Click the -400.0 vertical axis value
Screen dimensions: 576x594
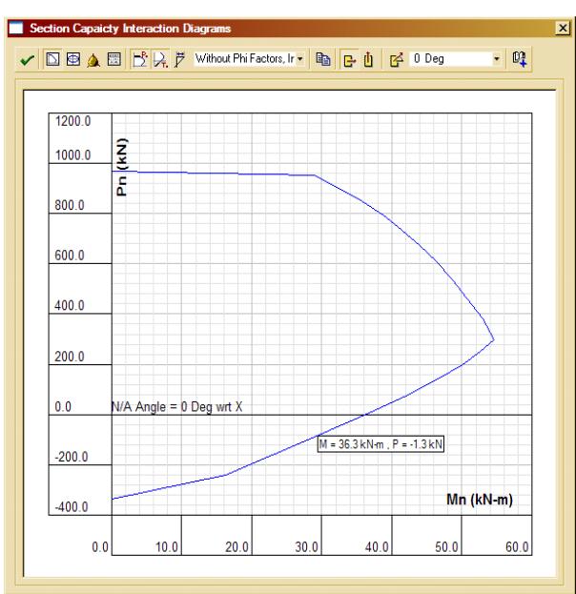coord(72,507)
